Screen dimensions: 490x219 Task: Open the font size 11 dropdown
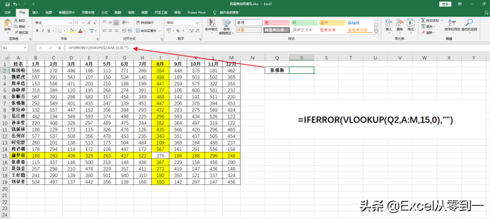point(84,23)
